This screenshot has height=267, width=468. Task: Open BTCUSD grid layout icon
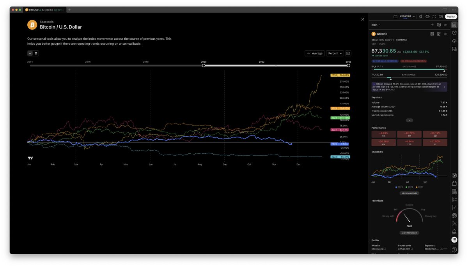pyautogui.click(x=432, y=34)
